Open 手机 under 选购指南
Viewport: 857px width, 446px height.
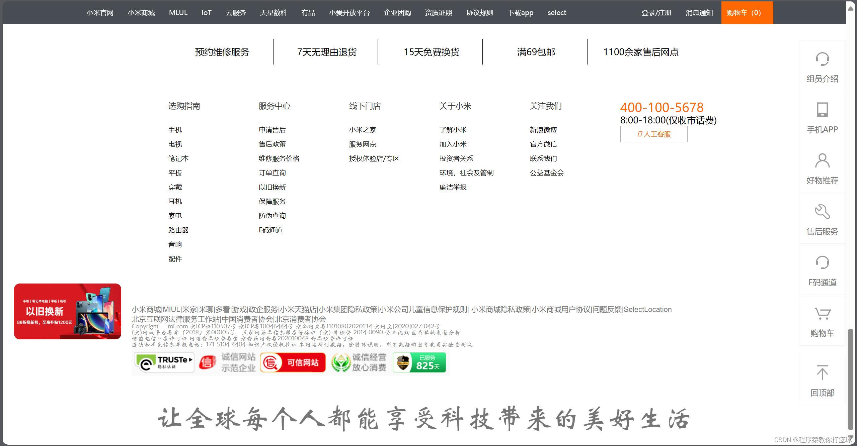tap(175, 130)
